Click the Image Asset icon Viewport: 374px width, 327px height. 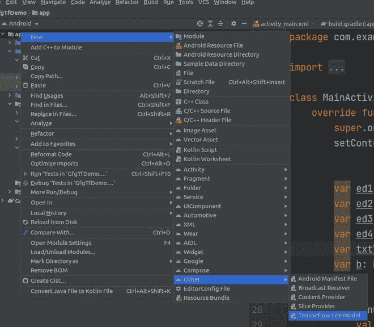pyautogui.click(x=178, y=131)
